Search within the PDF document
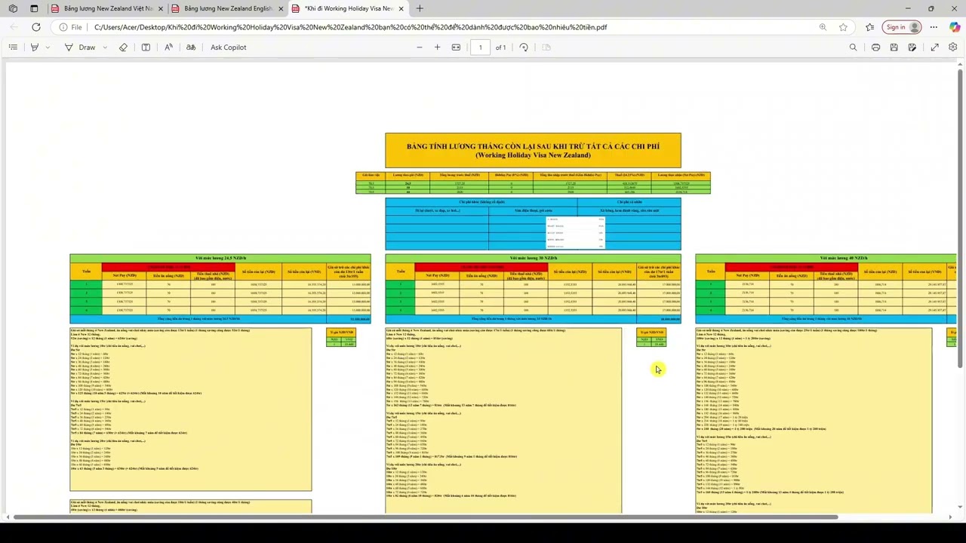The image size is (966, 543). 853,47
